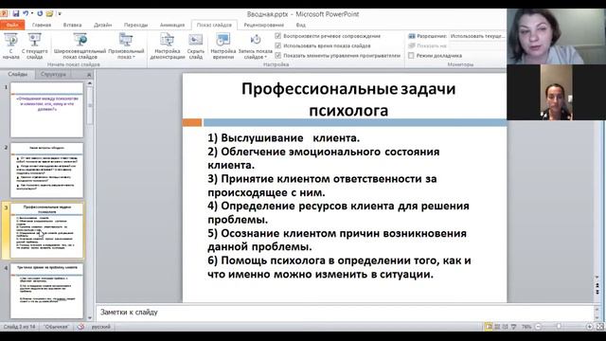Image resolution: width=606 pixels, height=341 pixels.
Task: Select the 'Структура' pane tab
Action: [53, 74]
